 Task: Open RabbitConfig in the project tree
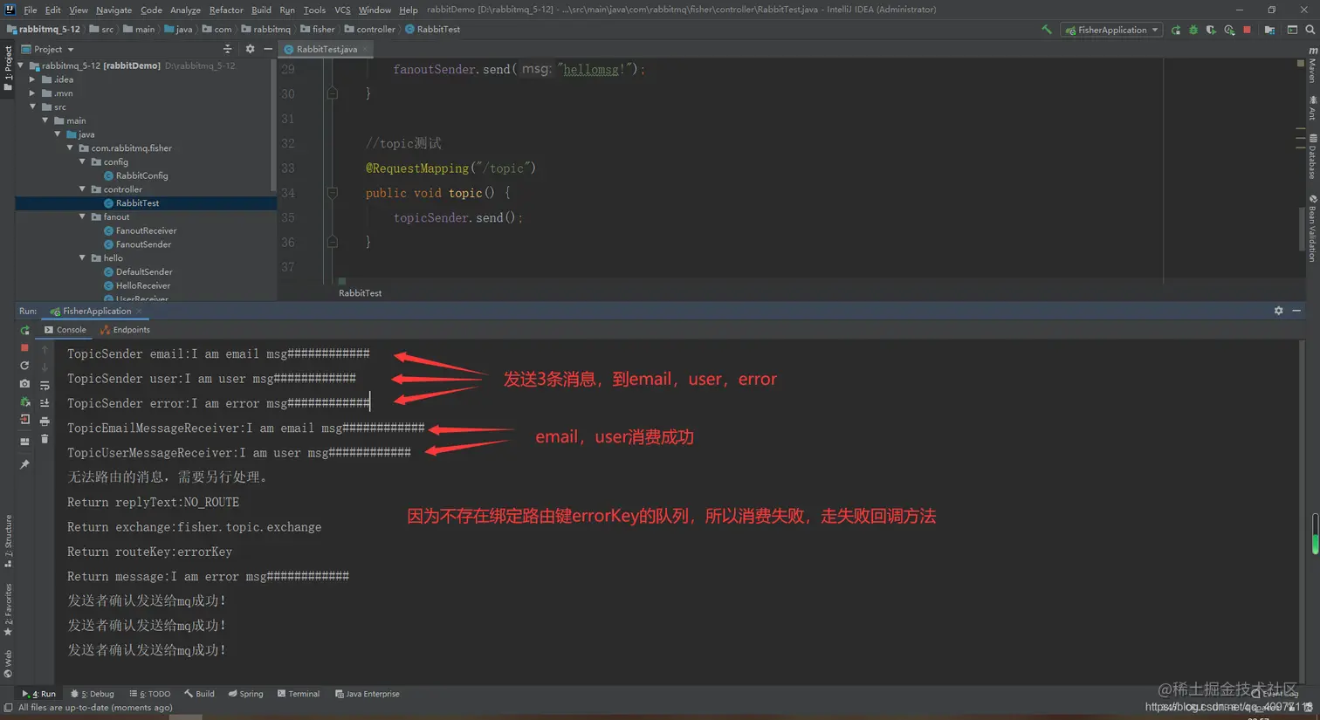tap(141, 175)
